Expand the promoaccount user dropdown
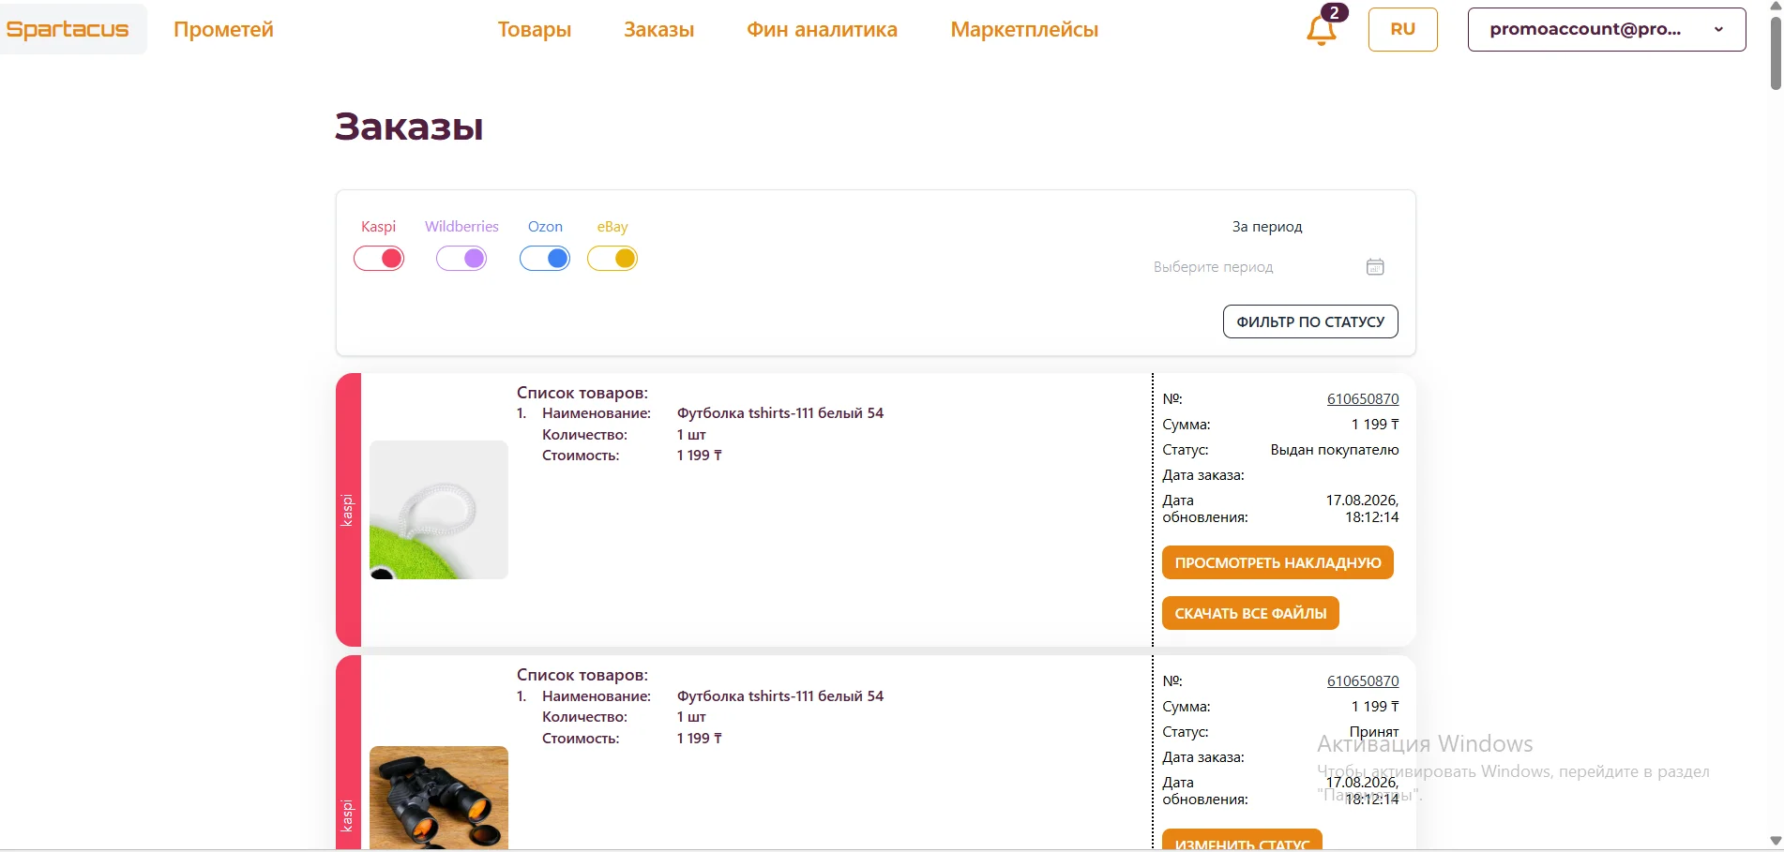 (1607, 29)
